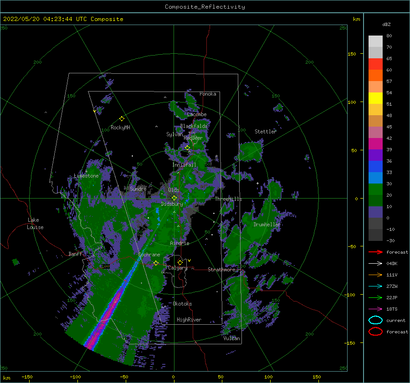Click the yellow diamond radar site at Olds
Viewport: 410px width, 383px height.
point(174,198)
